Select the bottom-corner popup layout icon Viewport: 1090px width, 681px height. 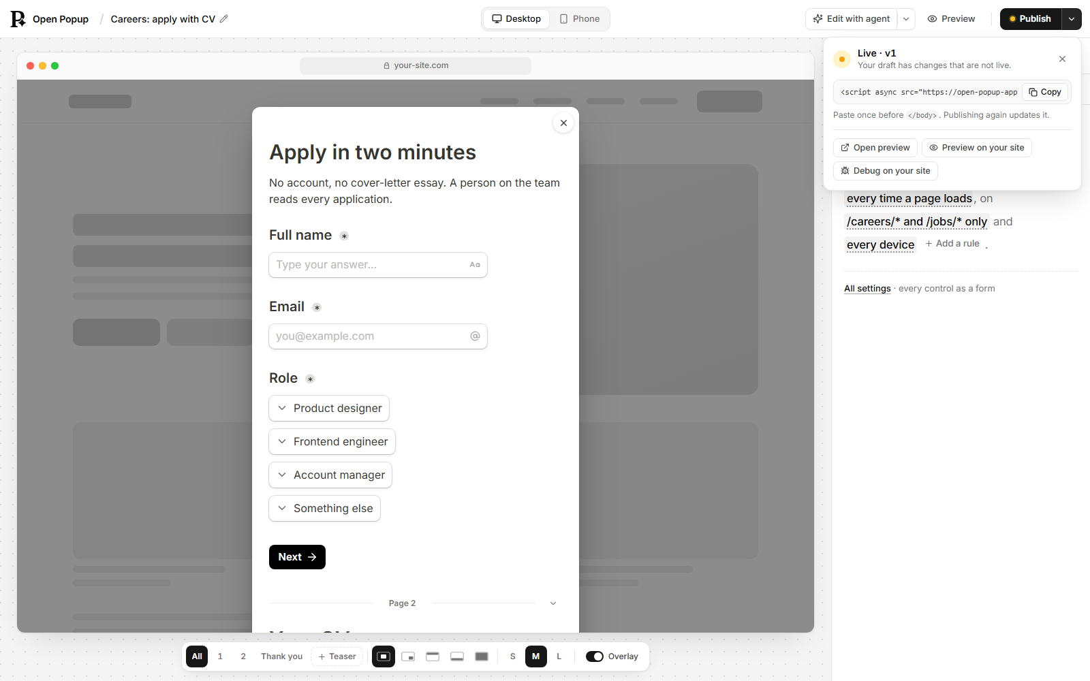[408, 656]
